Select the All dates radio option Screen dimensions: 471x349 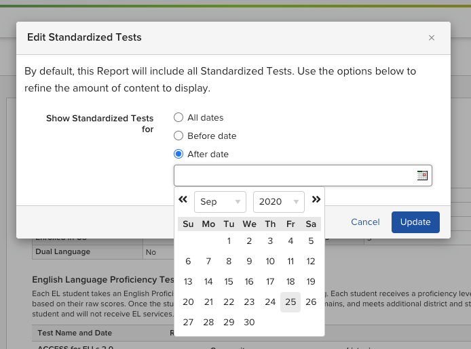tap(178, 117)
